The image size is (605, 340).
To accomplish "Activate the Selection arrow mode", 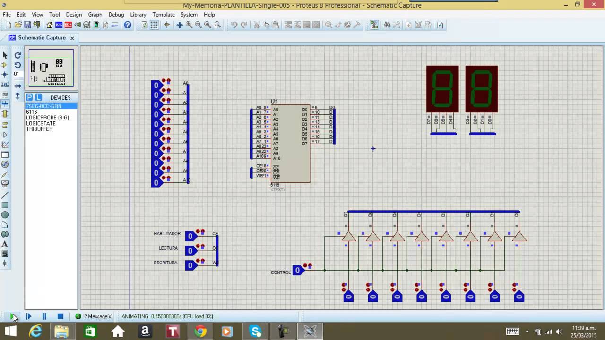I will click(x=5, y=55).
